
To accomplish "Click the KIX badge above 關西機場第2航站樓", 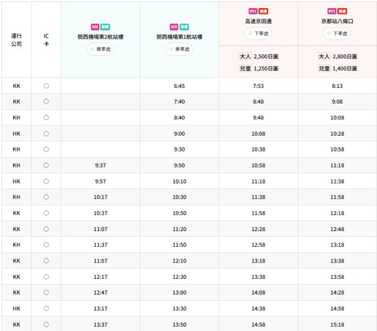I will (95, 27).
